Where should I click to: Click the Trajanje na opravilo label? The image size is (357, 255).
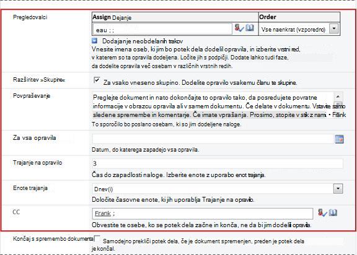coord(37,163)
